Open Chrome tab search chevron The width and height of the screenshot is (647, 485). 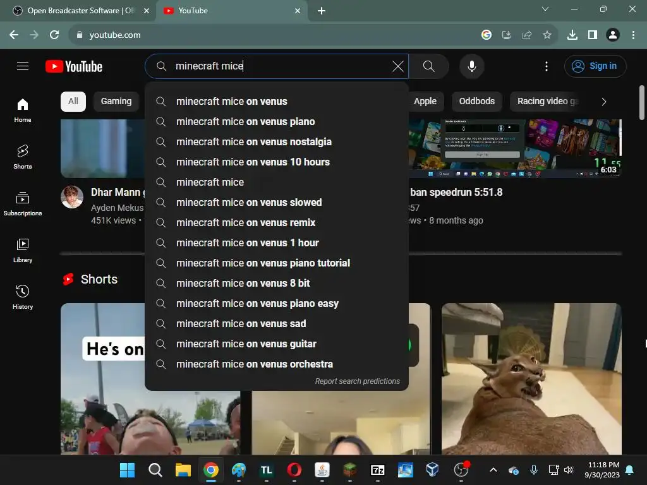[x=545, y=9]
